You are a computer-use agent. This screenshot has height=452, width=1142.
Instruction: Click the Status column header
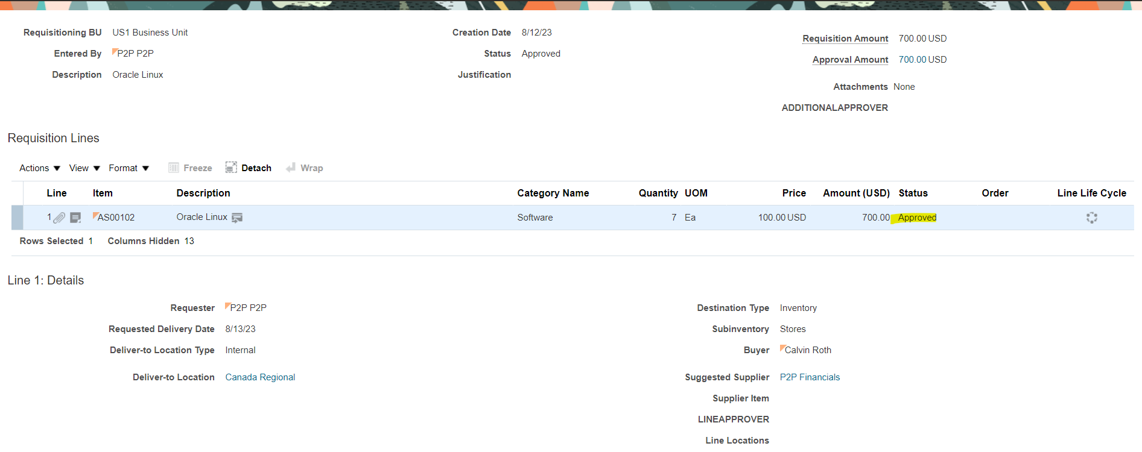[x=913, y=193]
